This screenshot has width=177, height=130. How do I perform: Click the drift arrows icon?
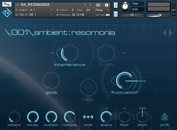pyautogui.click(x=165, y=117)
